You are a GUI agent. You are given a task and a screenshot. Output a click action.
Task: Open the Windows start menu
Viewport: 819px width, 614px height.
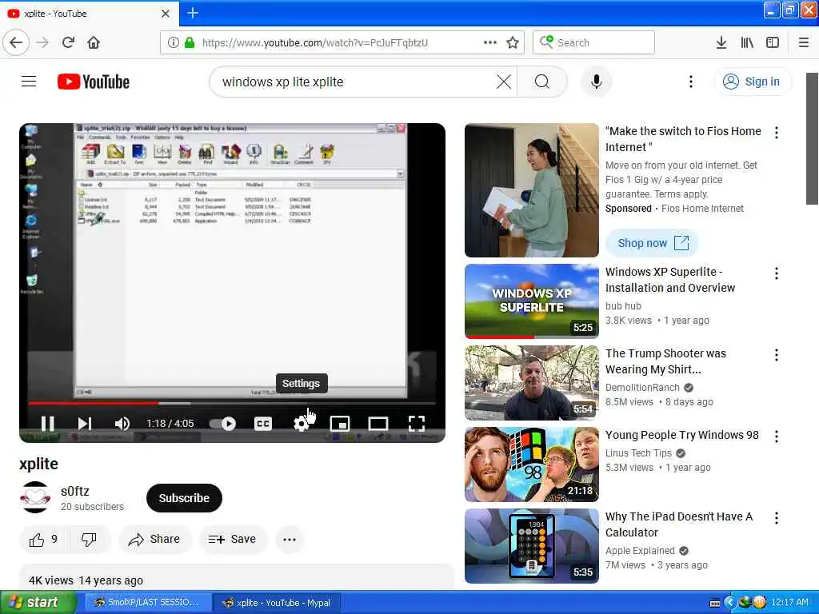tap(38, 603)
